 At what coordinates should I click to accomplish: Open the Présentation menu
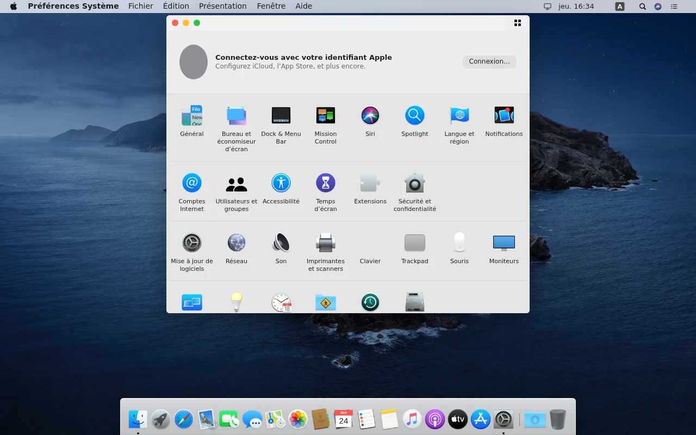coord(223,6)
